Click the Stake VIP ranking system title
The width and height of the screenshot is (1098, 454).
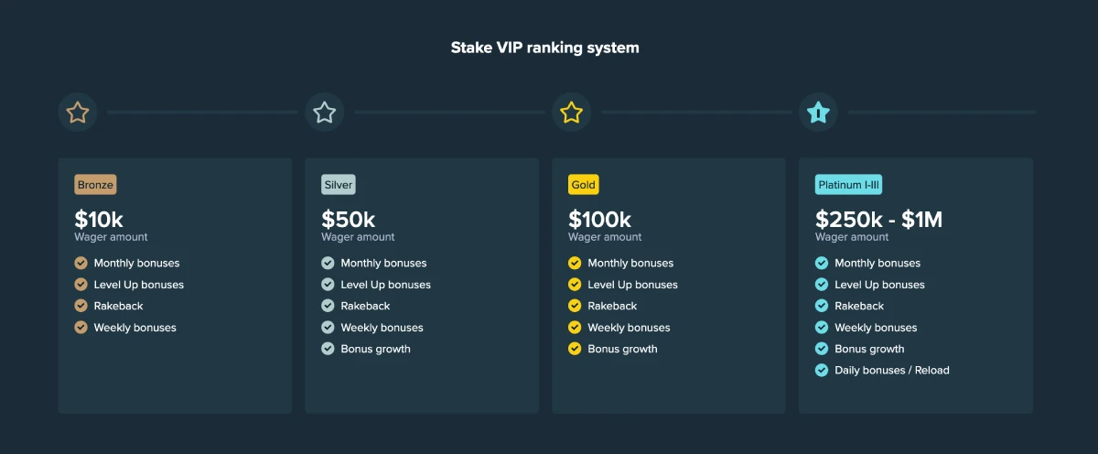(545, 48)
